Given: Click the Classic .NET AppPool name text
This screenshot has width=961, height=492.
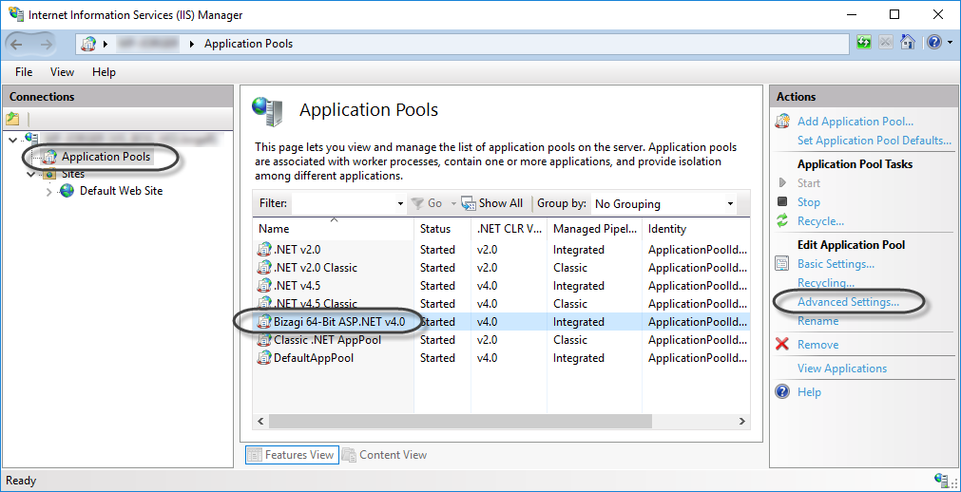Looking at the screenshot, I should pos(327,340).
